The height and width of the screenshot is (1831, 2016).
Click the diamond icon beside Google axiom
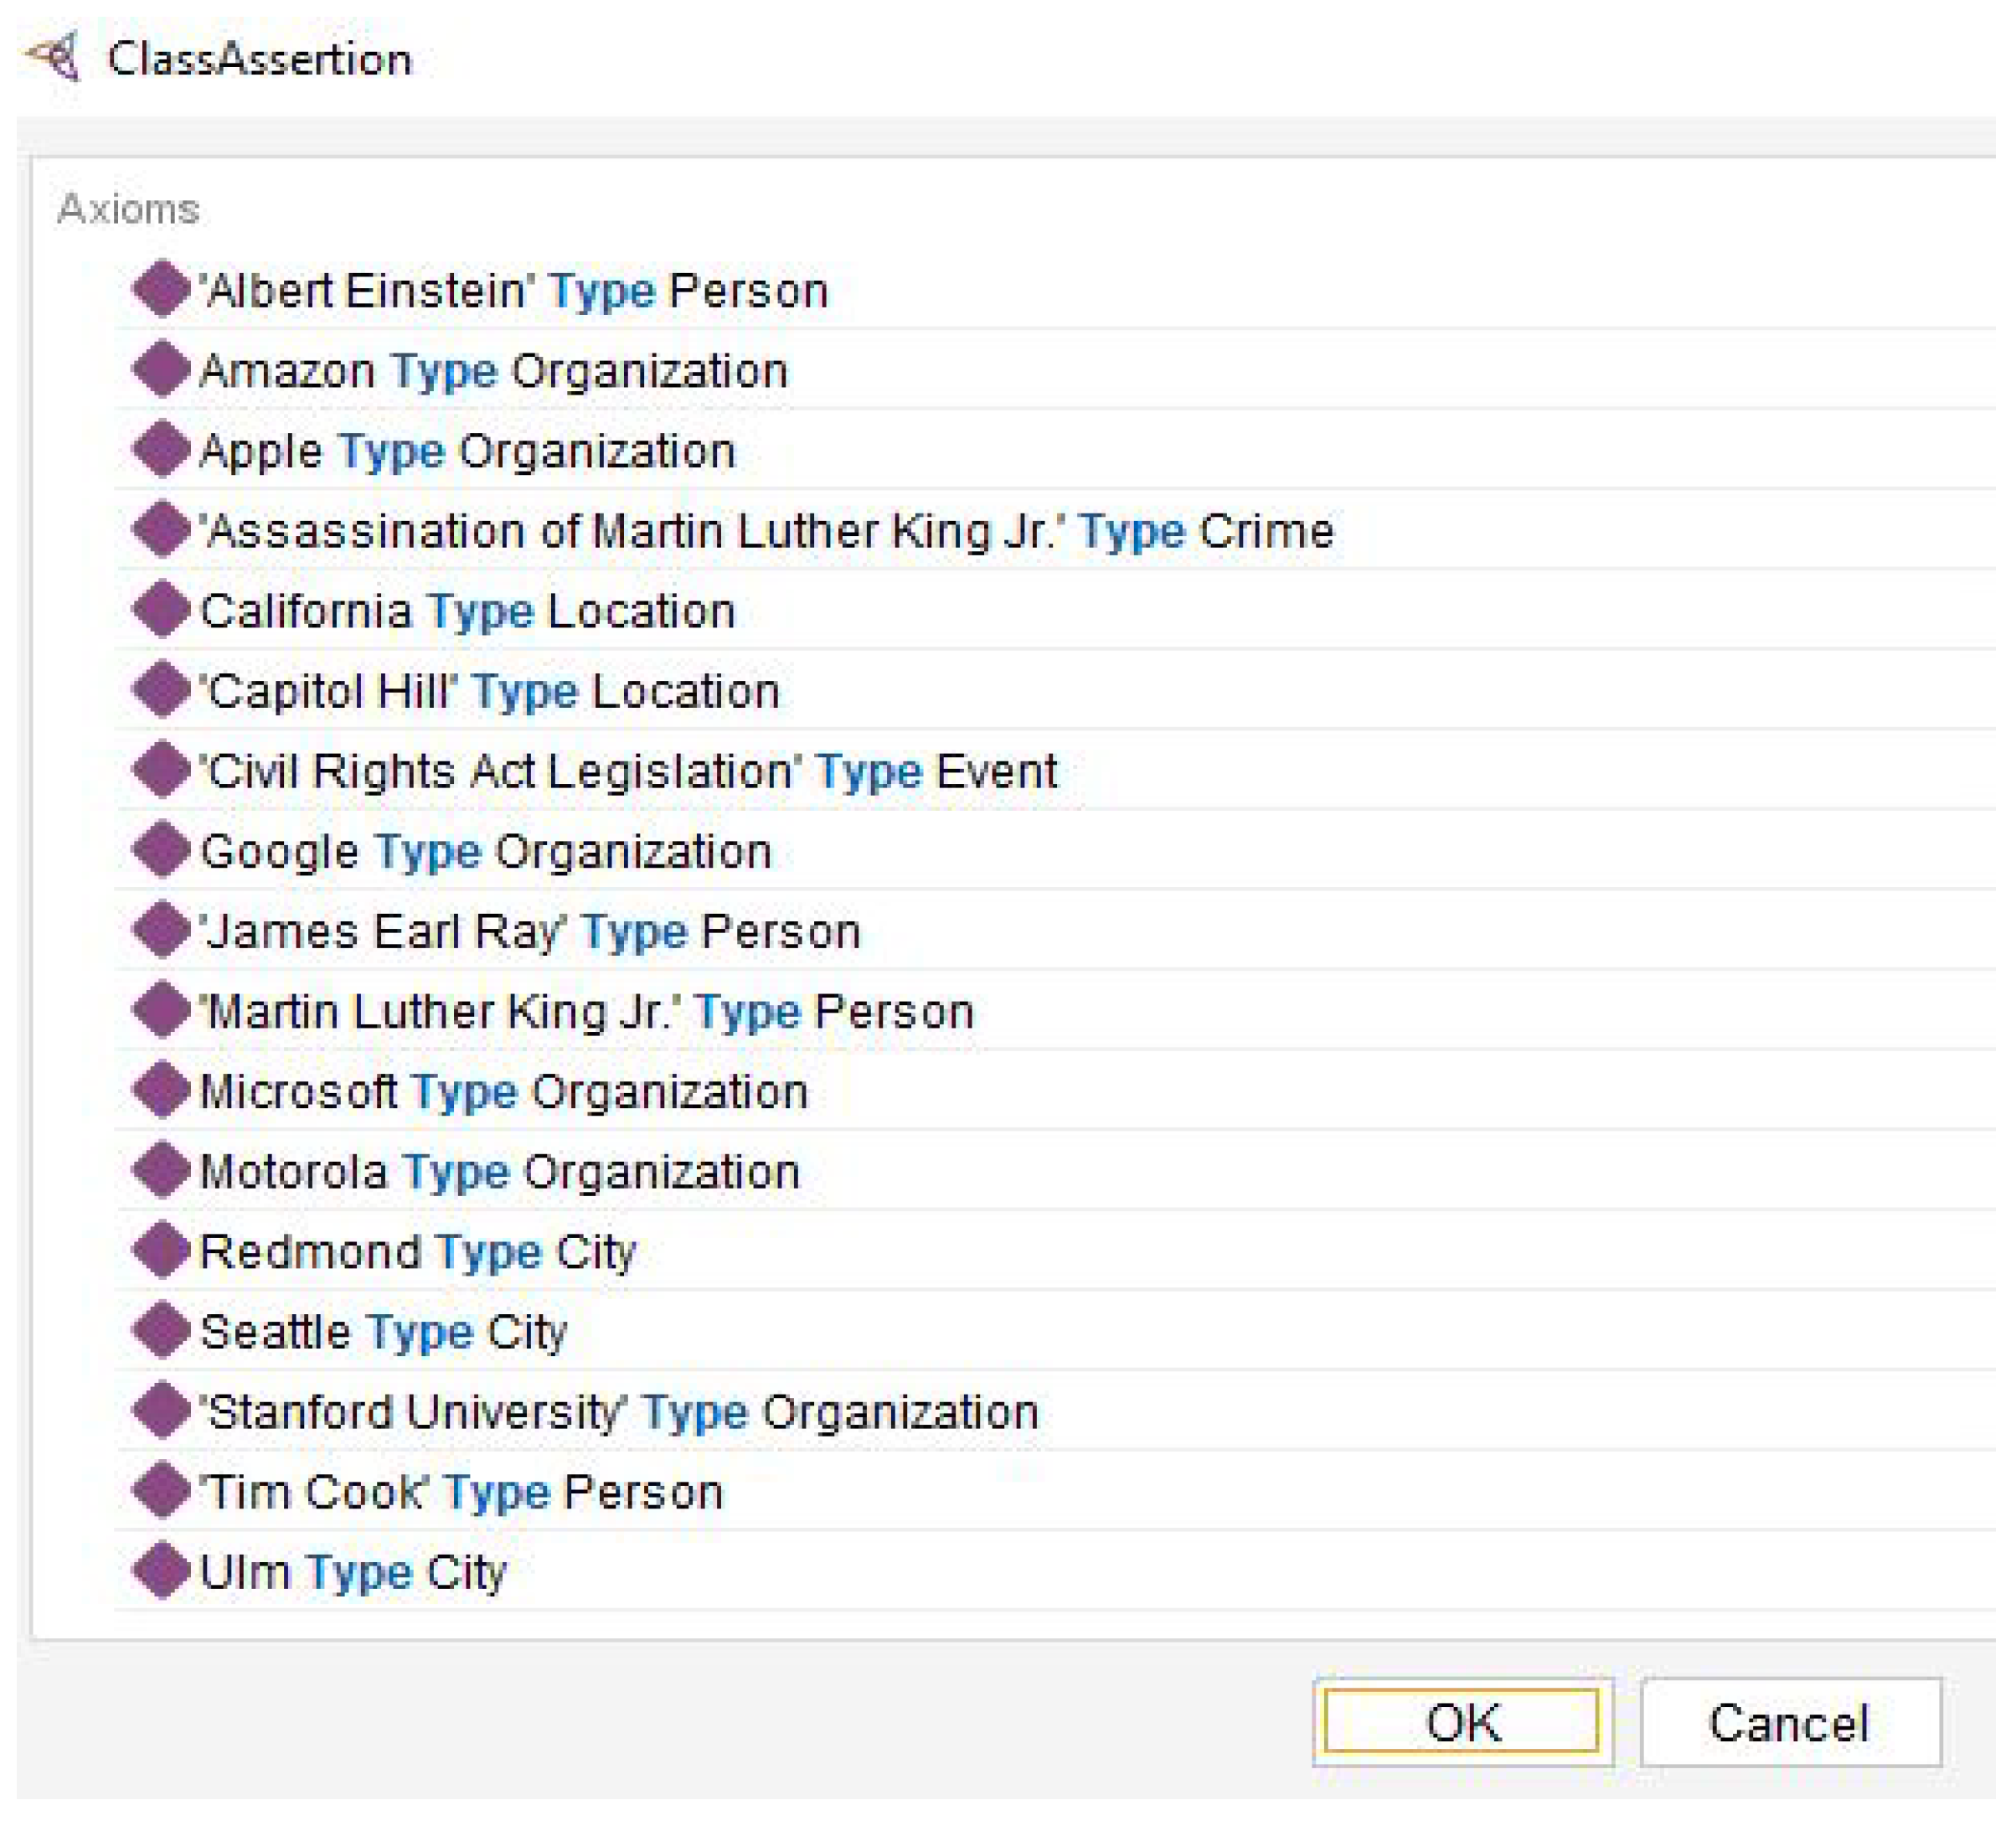[x=161, y=850]
